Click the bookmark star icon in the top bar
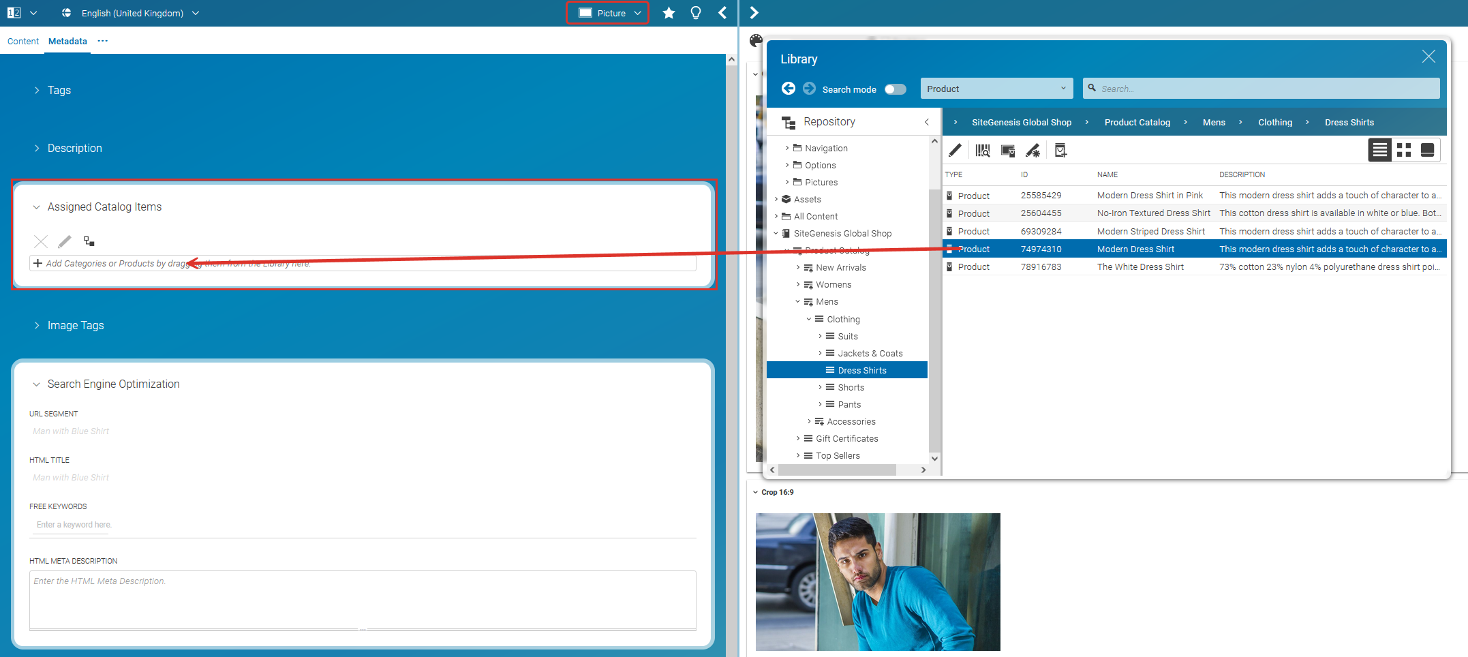Screen dimensions: 1468x657 (669, 12)
